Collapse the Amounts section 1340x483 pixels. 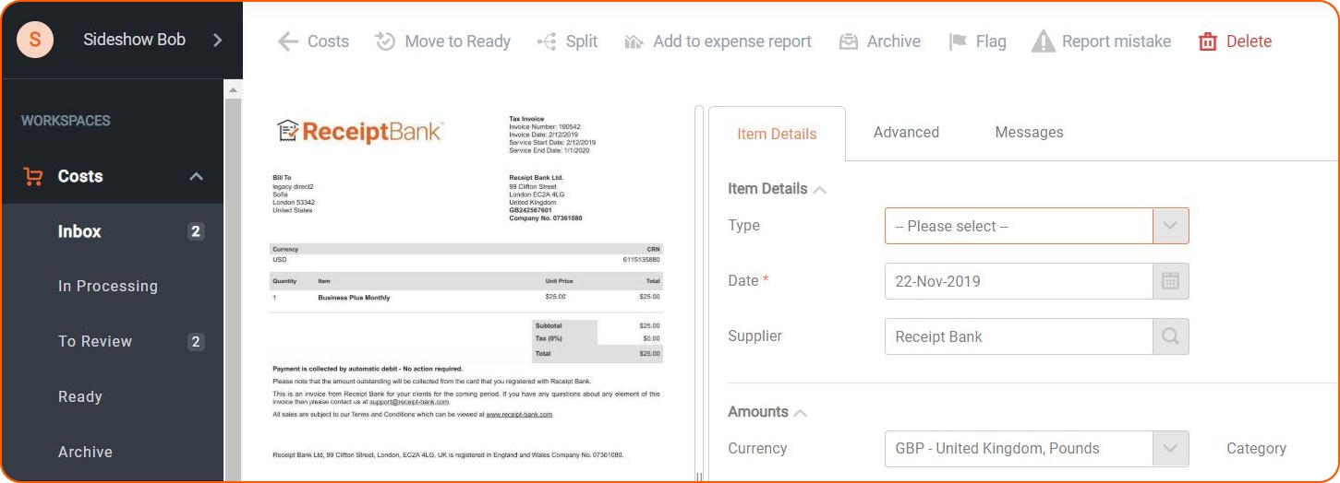pyautogui.click(x=800, y=413)
